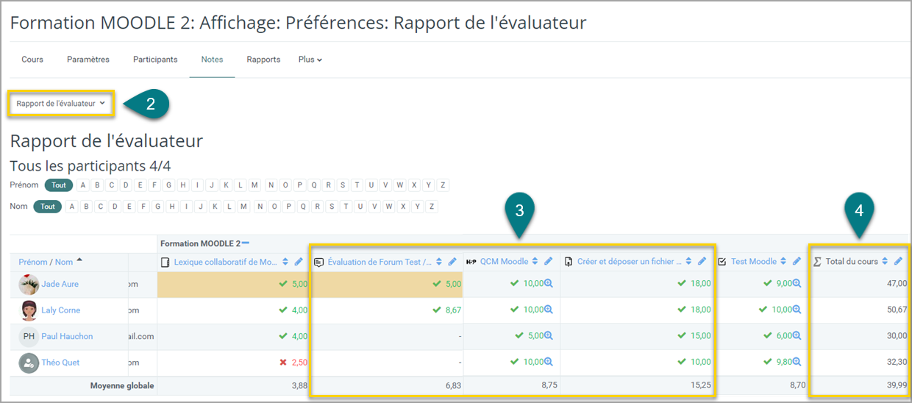Open Test Moodle activity link
This screenshot has height=403, width=912.
(754, 262)
